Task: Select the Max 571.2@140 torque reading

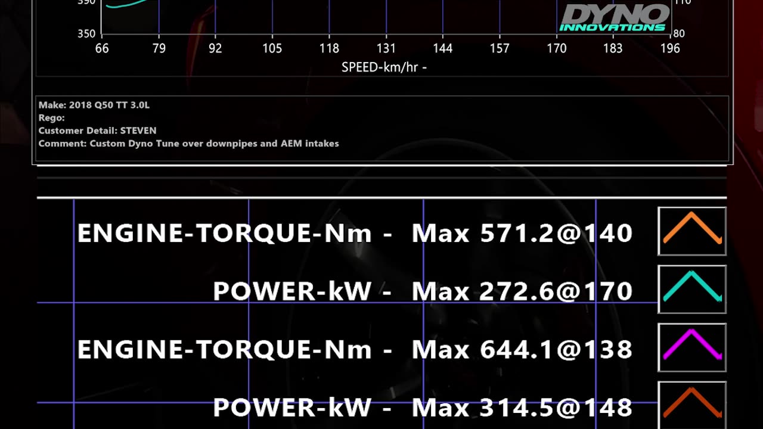Action: click(522, 233)
